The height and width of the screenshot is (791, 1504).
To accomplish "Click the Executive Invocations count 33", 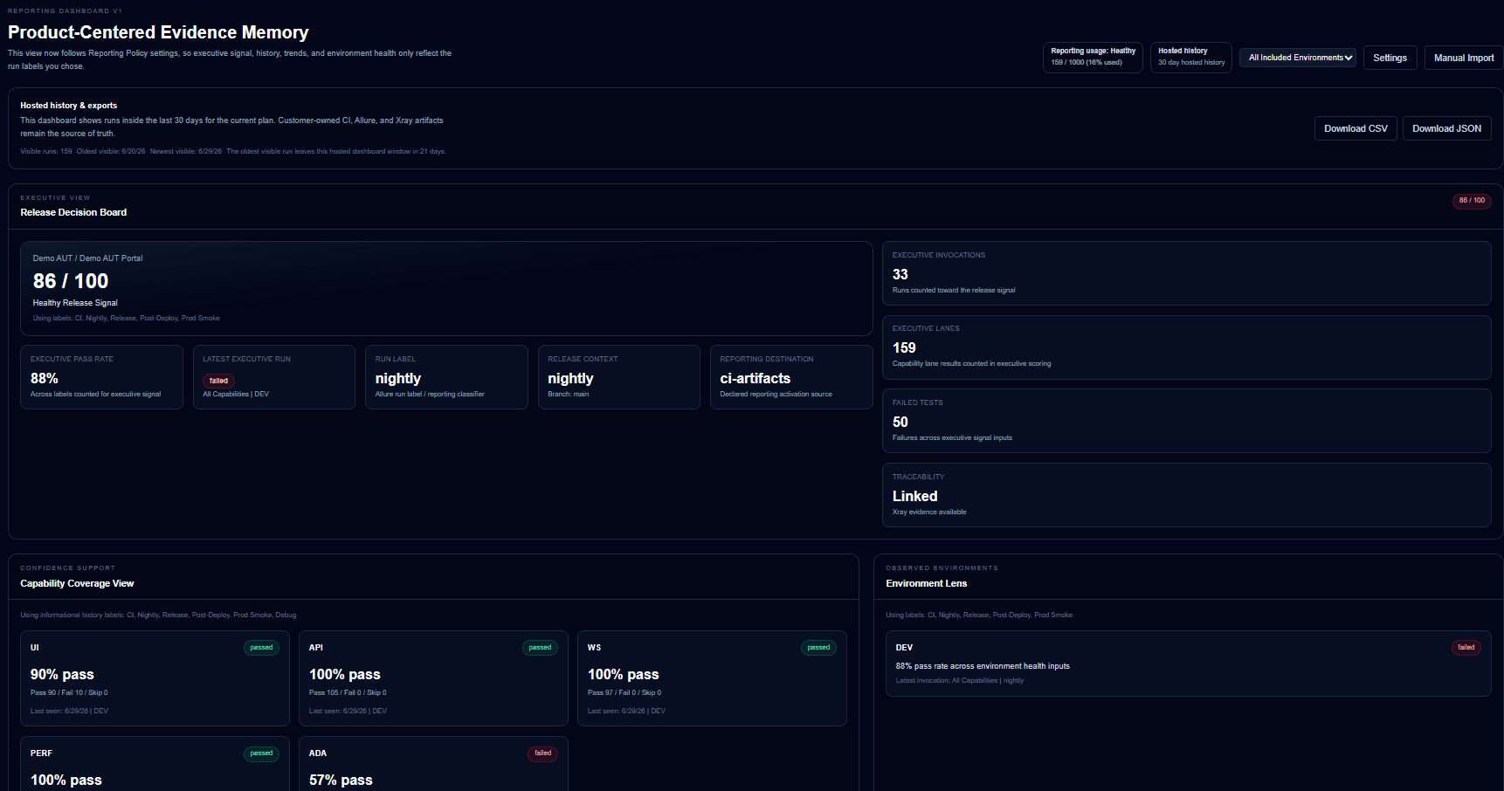I will click(x=900, y=274).
